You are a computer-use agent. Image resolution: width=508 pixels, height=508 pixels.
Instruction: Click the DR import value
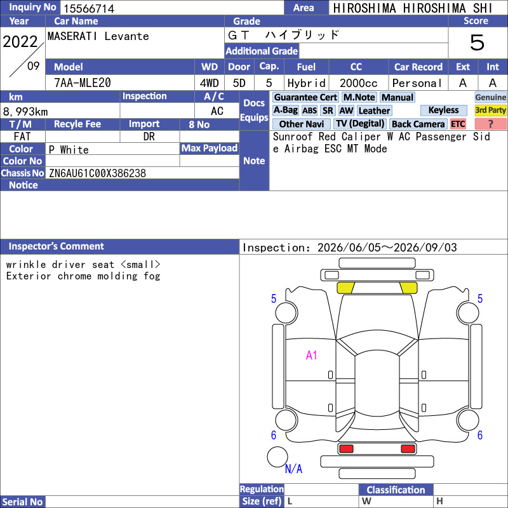click(x=149, y=137)
